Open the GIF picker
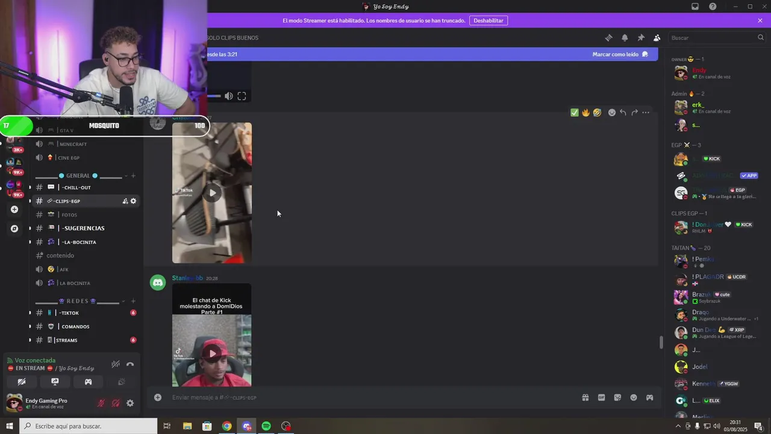771x434 pixels. 601,397
